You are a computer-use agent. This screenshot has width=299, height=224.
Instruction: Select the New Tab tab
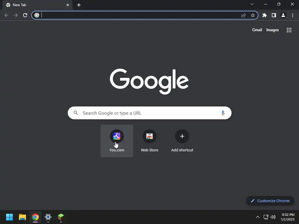click(x=37, y=5)
